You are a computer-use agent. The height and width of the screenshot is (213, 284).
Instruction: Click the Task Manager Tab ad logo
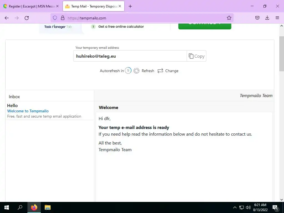pyautogui.click(x=58, y=27)
